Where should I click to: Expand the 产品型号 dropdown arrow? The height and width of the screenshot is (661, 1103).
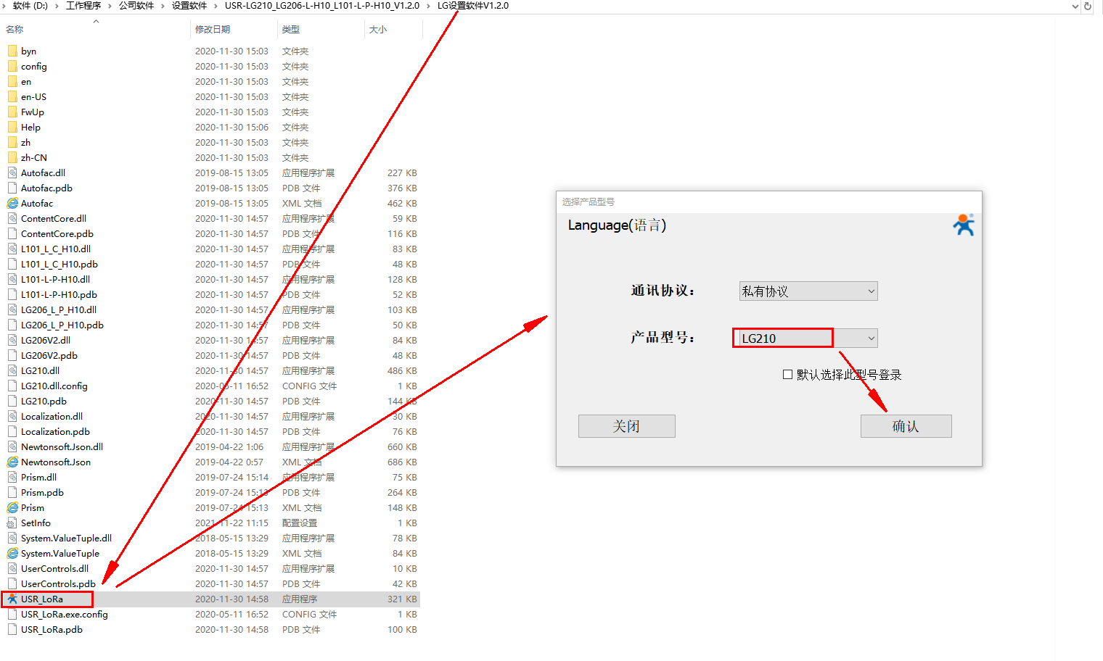click(x=871, y=338)
